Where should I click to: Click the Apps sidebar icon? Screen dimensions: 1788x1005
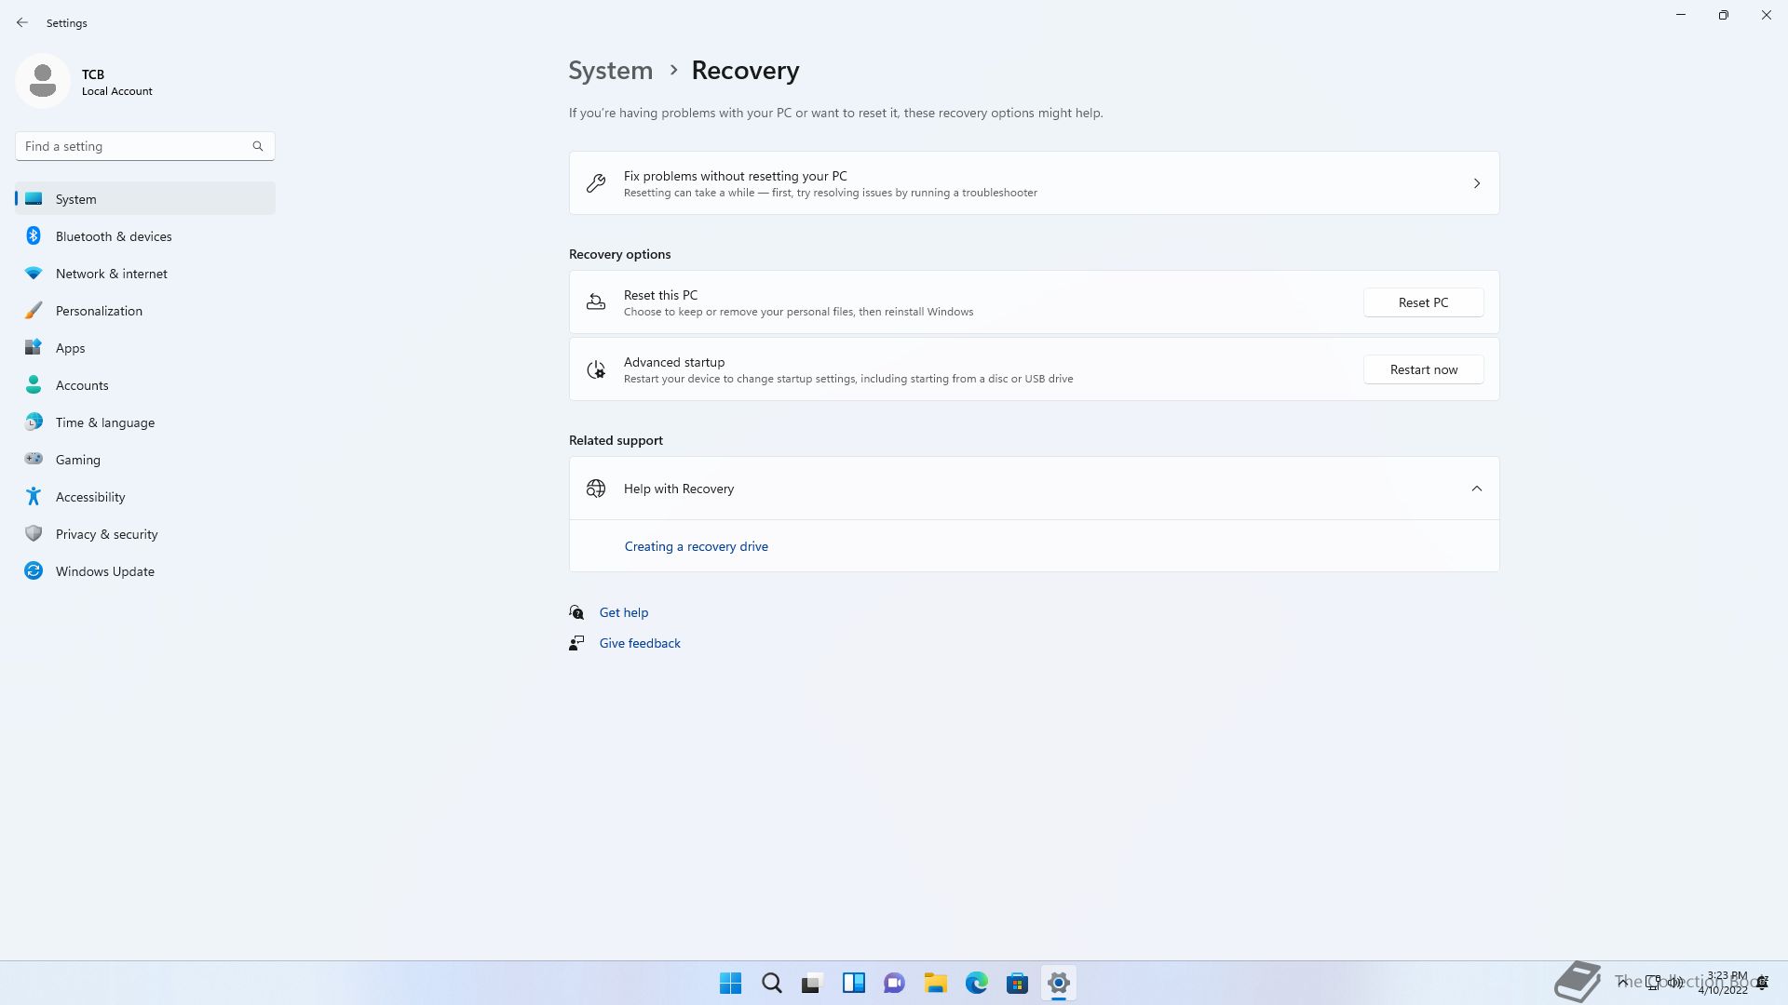(34, 348)
